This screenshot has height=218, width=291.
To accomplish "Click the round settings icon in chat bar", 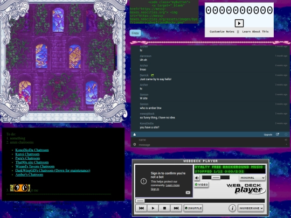I will (x=286, y=135).
